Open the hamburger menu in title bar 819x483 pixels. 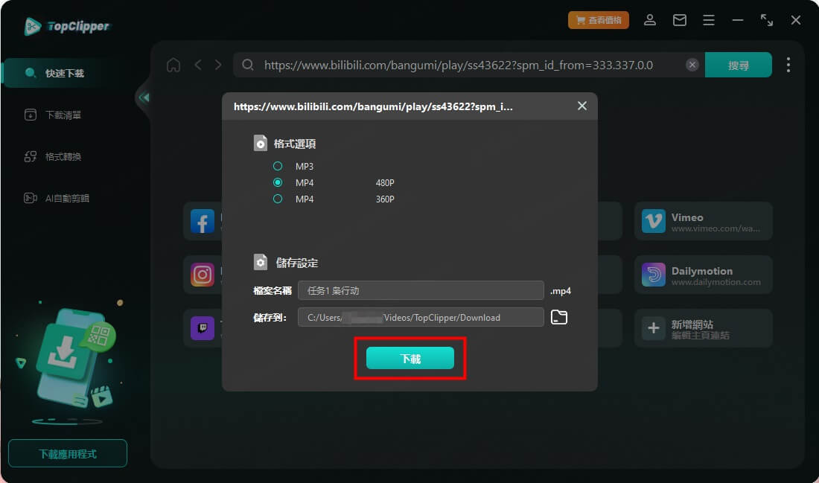709,20
